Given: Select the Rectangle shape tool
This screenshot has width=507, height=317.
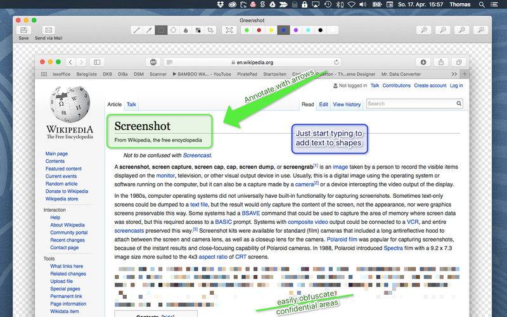Looking at the screenshot, I should (161, 30).
